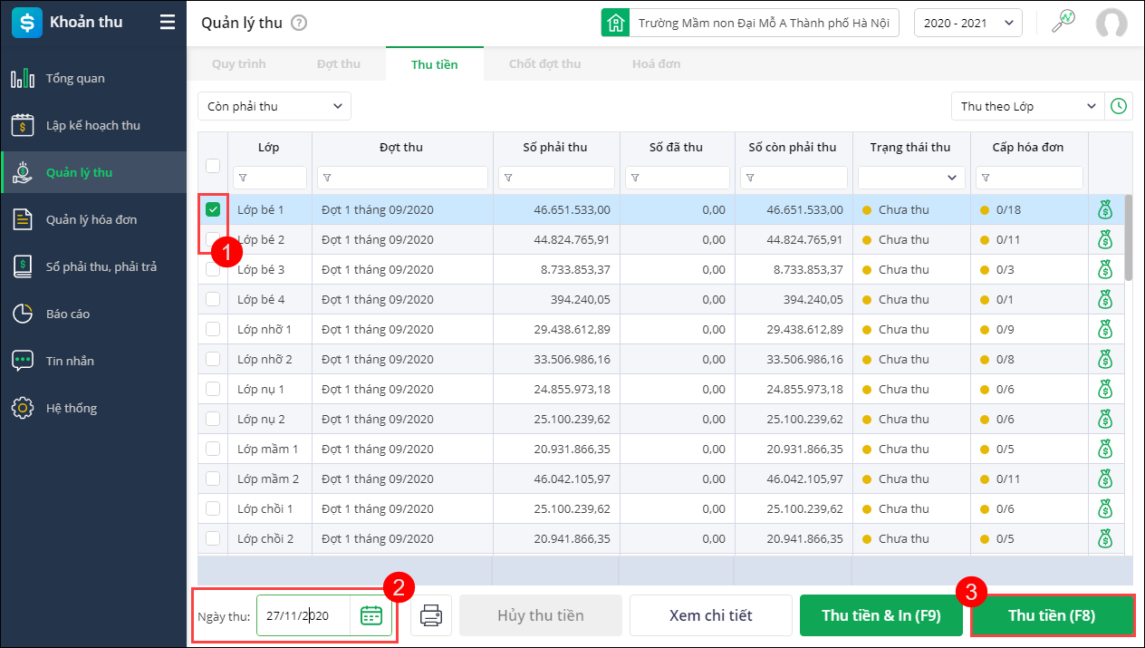Open the calendar date picker icon

[x=371, y=615]
